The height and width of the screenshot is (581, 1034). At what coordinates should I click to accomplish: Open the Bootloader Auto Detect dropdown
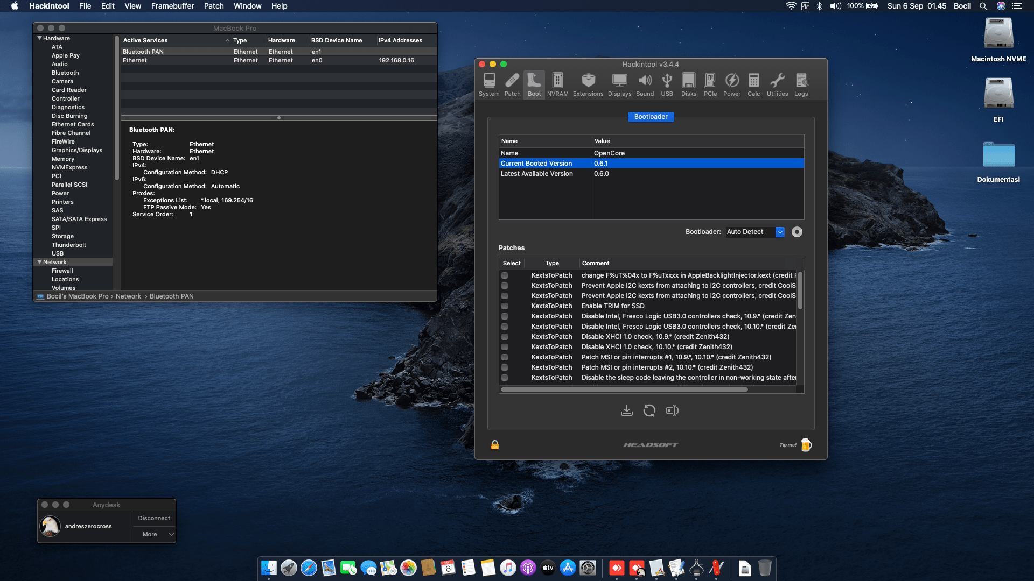click(755, 232)
